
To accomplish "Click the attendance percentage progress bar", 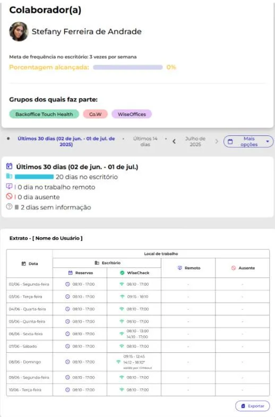I will (x=128, y=67).
